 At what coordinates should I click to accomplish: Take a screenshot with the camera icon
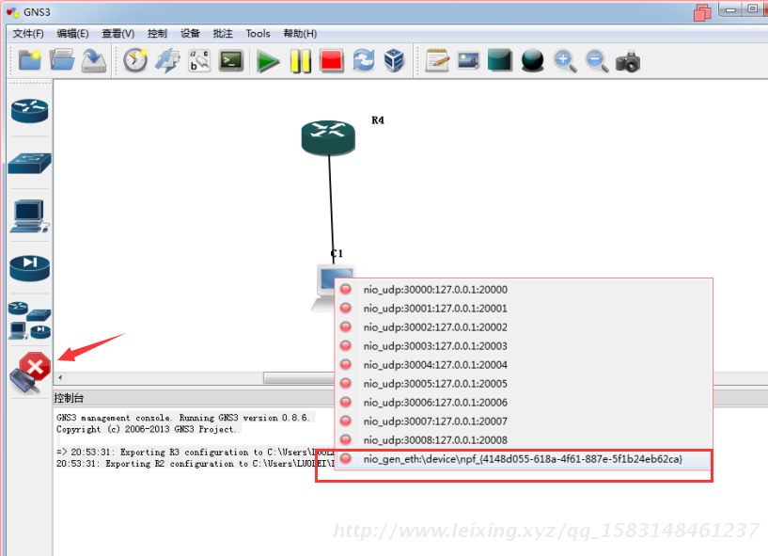[628, 62]
